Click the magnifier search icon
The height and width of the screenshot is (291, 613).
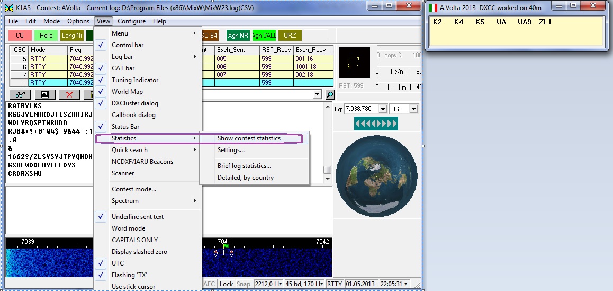point(329,95)
